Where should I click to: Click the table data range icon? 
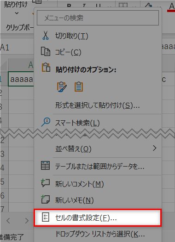click(45, 166)
